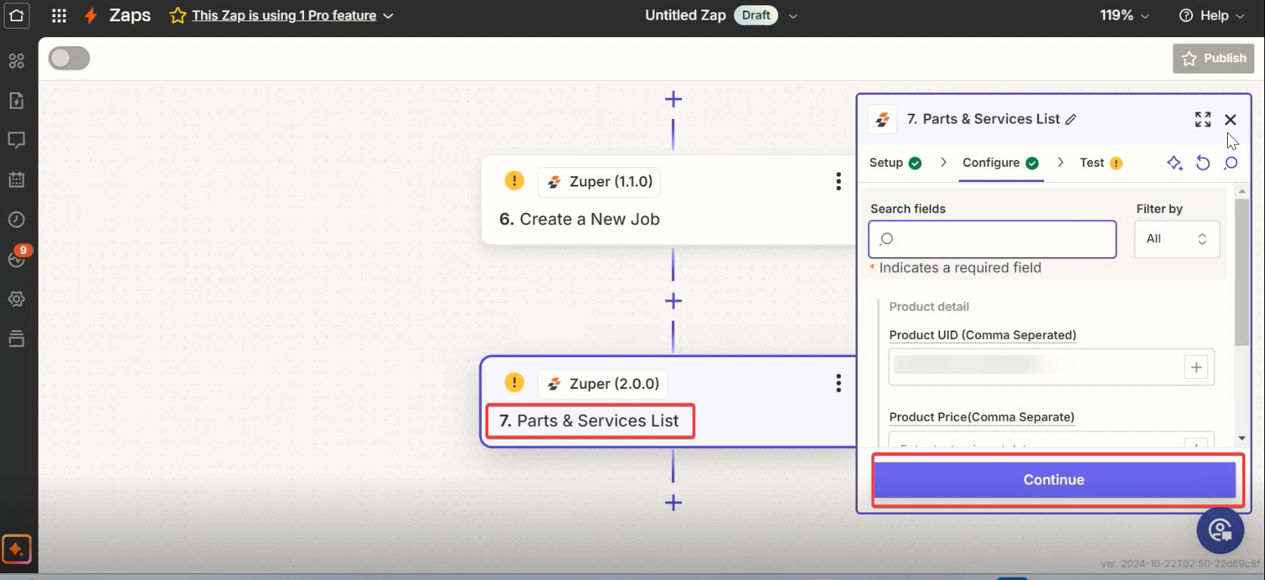Close the Parts & Services List panel
The width and height of the screenshot is (1265, 580).
1230,120
